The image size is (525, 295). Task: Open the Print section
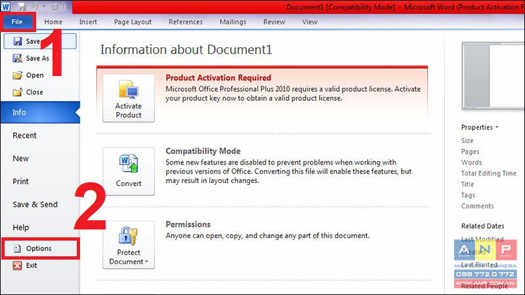pos(21,182)
